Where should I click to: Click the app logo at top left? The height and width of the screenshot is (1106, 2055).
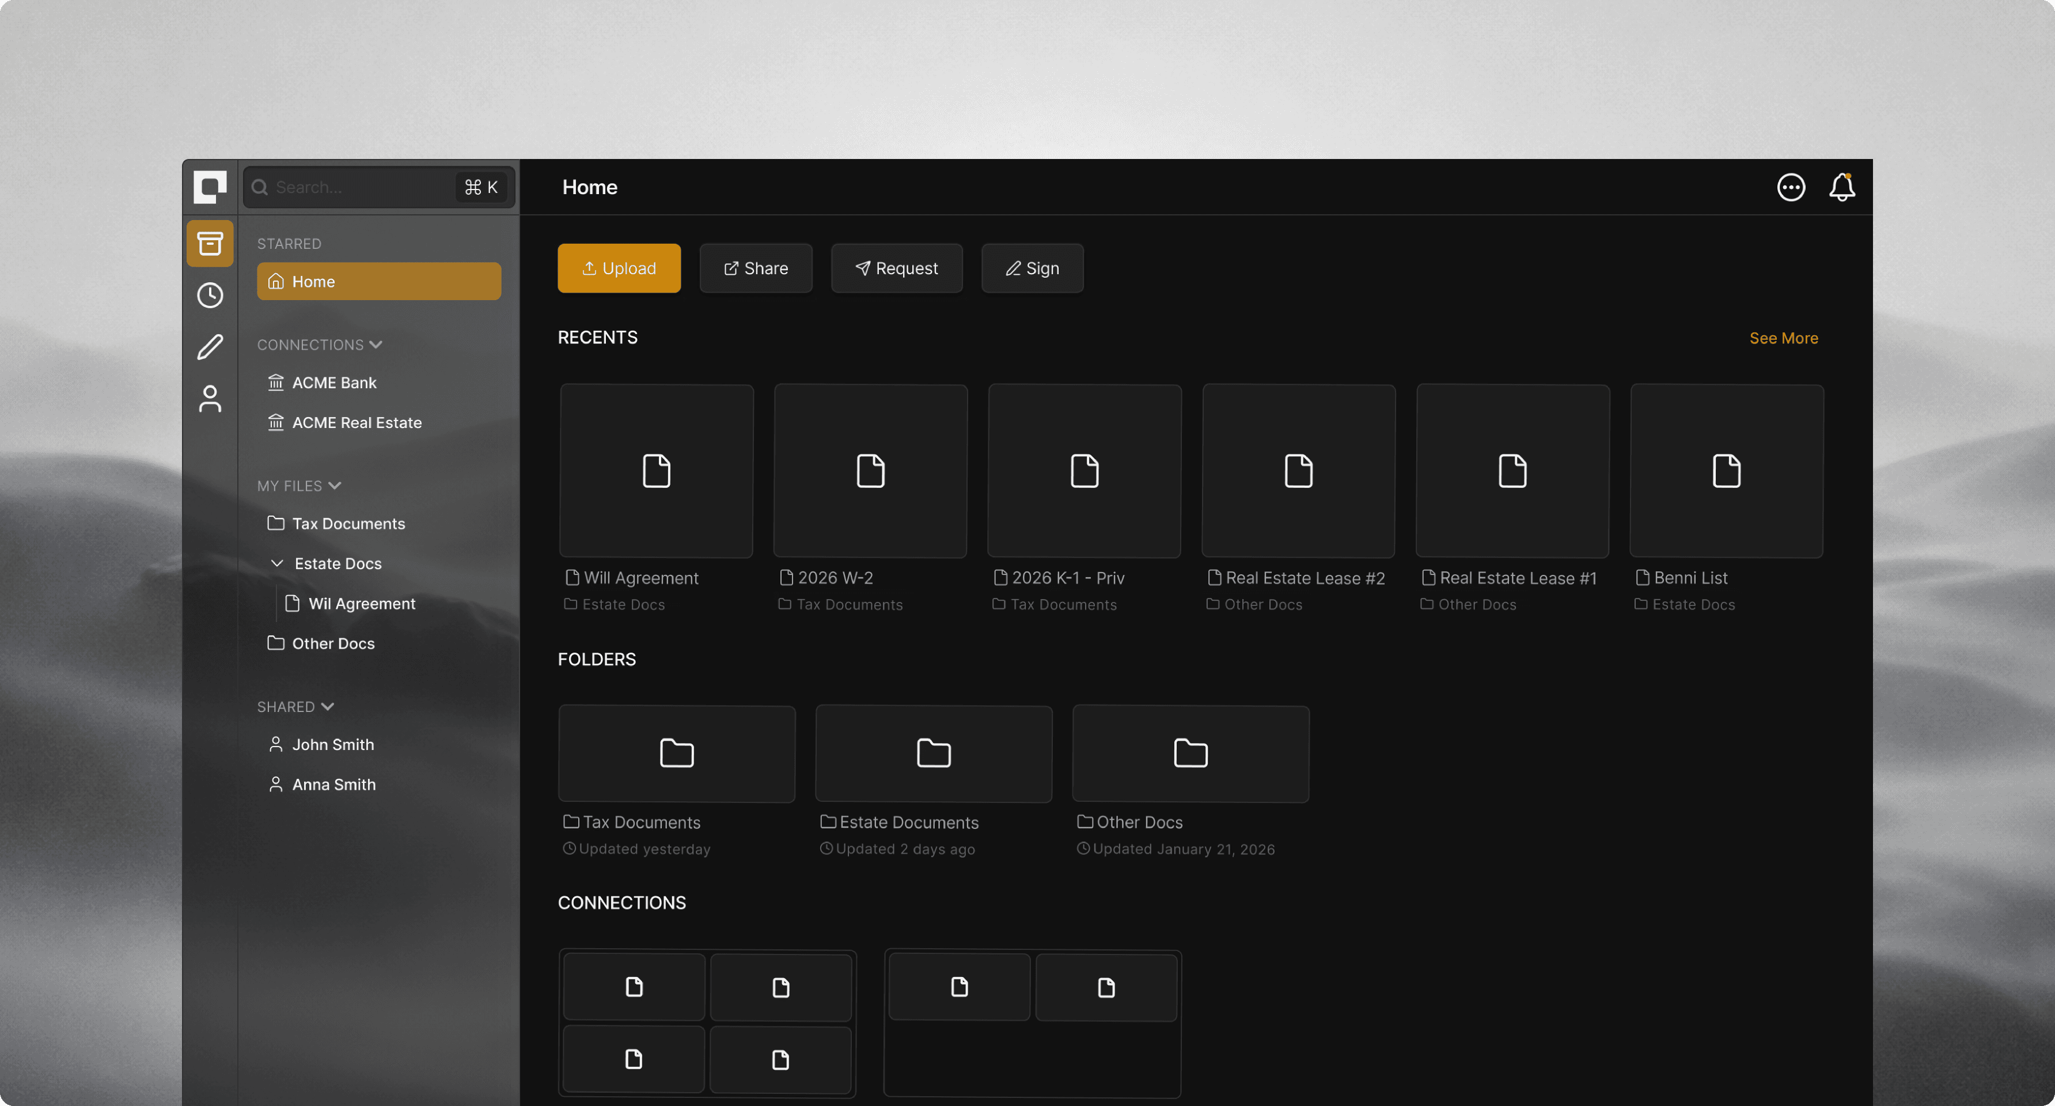click(210, 187)
